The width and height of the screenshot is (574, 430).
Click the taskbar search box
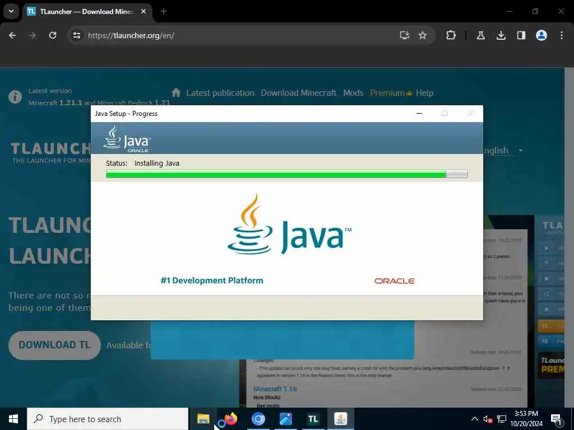pos(108,419)
